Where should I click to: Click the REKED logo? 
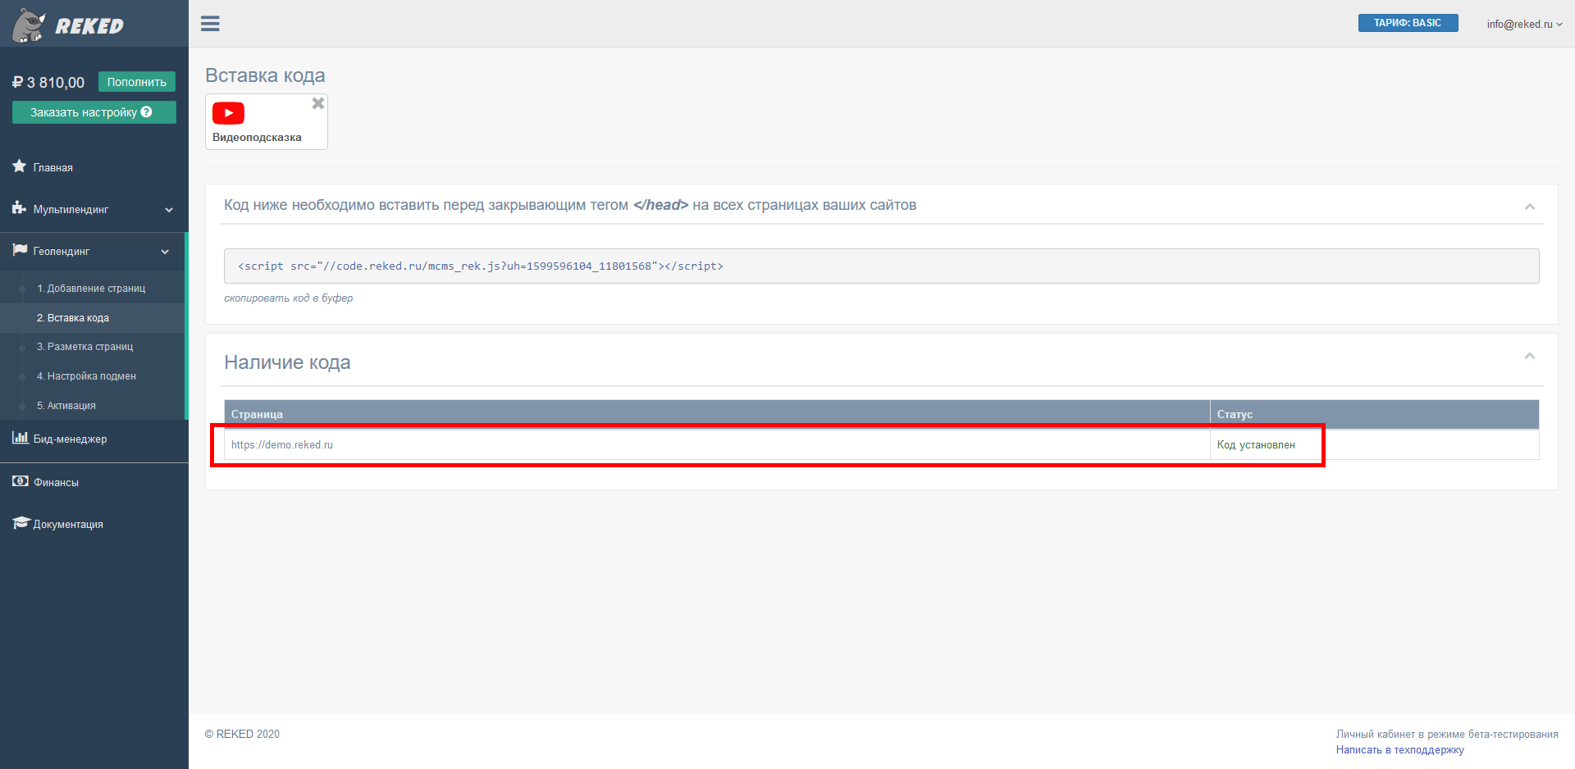tap(68, 25)
